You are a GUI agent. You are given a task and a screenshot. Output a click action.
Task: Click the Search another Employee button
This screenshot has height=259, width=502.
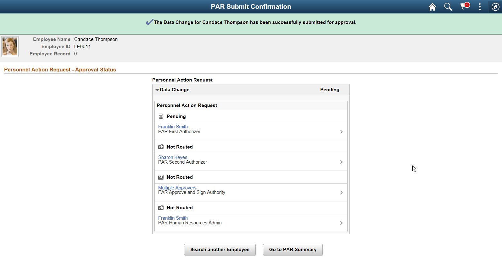tap(220, 250)
